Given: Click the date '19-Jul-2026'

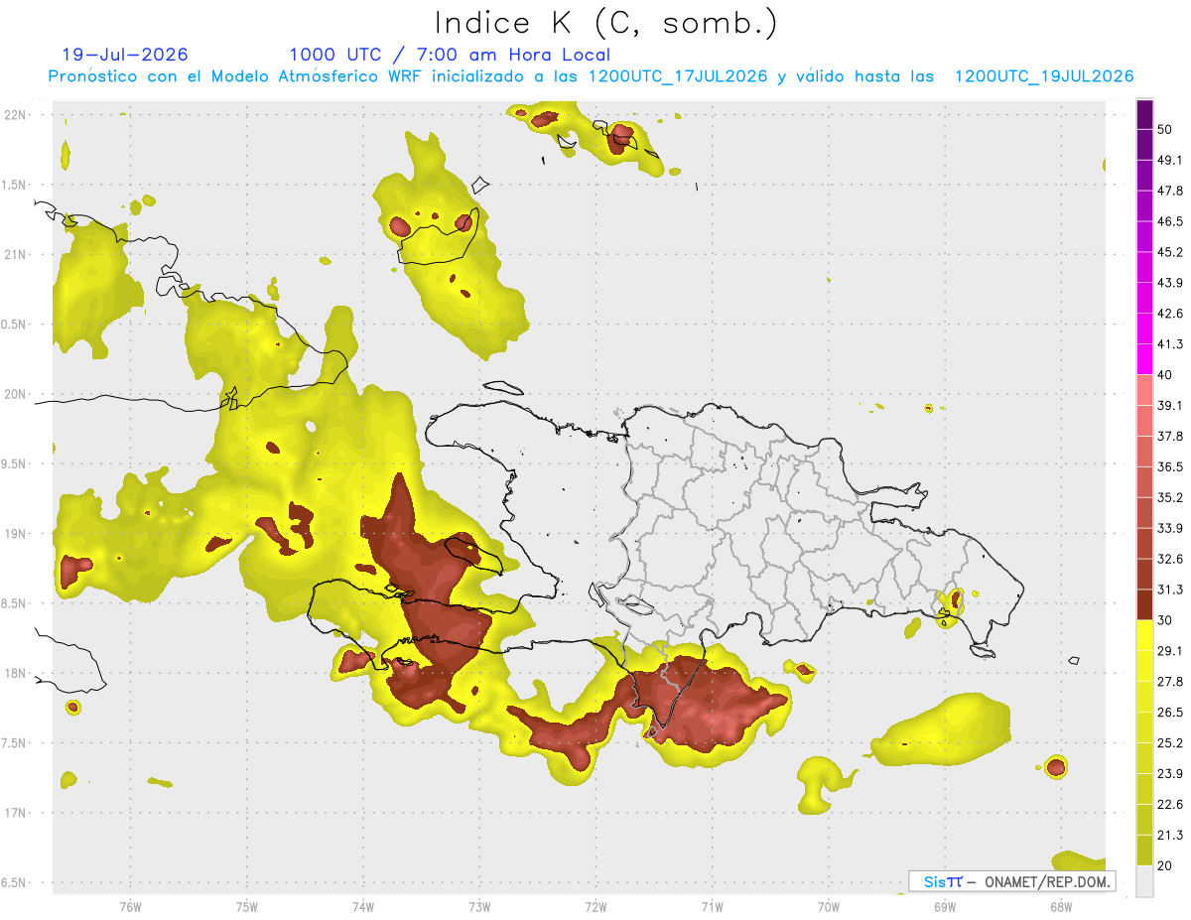Looking at the screenshot, I should [124, 55].
